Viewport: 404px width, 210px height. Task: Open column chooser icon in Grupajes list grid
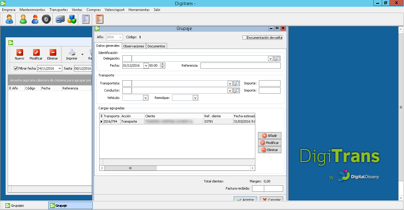[x=10, y=88]
